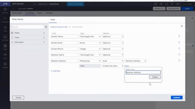This screenshot has width=195, height=109.
Task: Click the Cancel button
Action: pos(18,97)
